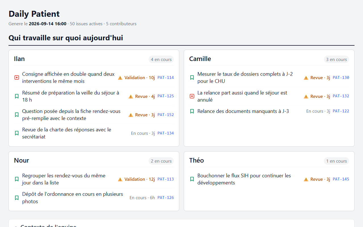Select the story icon for "Relance des documents manquants"

tap(192, 111)
